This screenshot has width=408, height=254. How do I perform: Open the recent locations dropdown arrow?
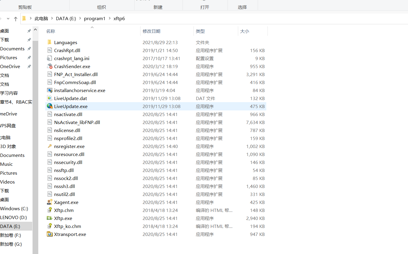click(8, 19)
